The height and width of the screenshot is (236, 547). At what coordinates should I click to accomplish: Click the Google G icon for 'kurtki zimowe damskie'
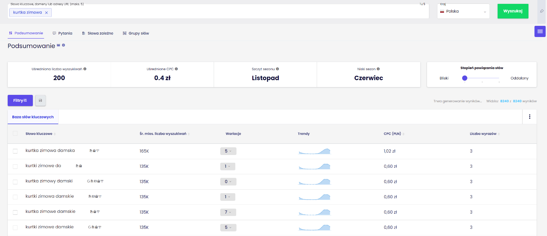[x=89, y=227]
